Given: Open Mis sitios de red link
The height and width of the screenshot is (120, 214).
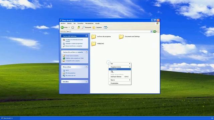Looking at the screenshot, I should [x=71, y=76].
